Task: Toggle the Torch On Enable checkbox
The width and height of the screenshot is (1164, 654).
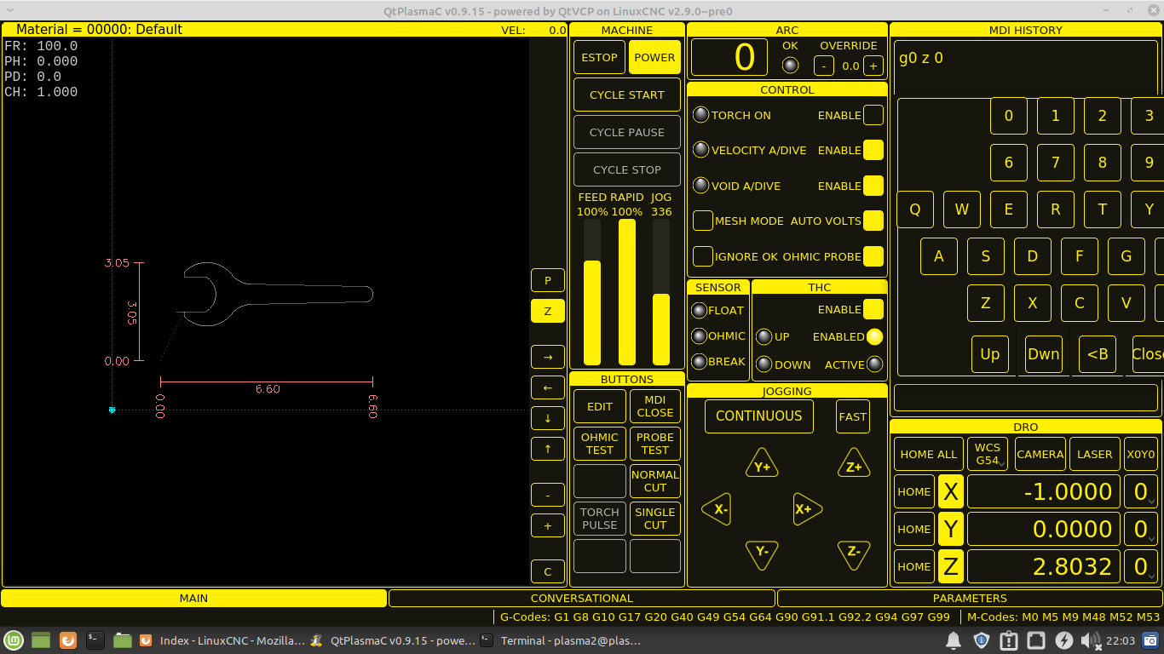Action: pos(873,115)
